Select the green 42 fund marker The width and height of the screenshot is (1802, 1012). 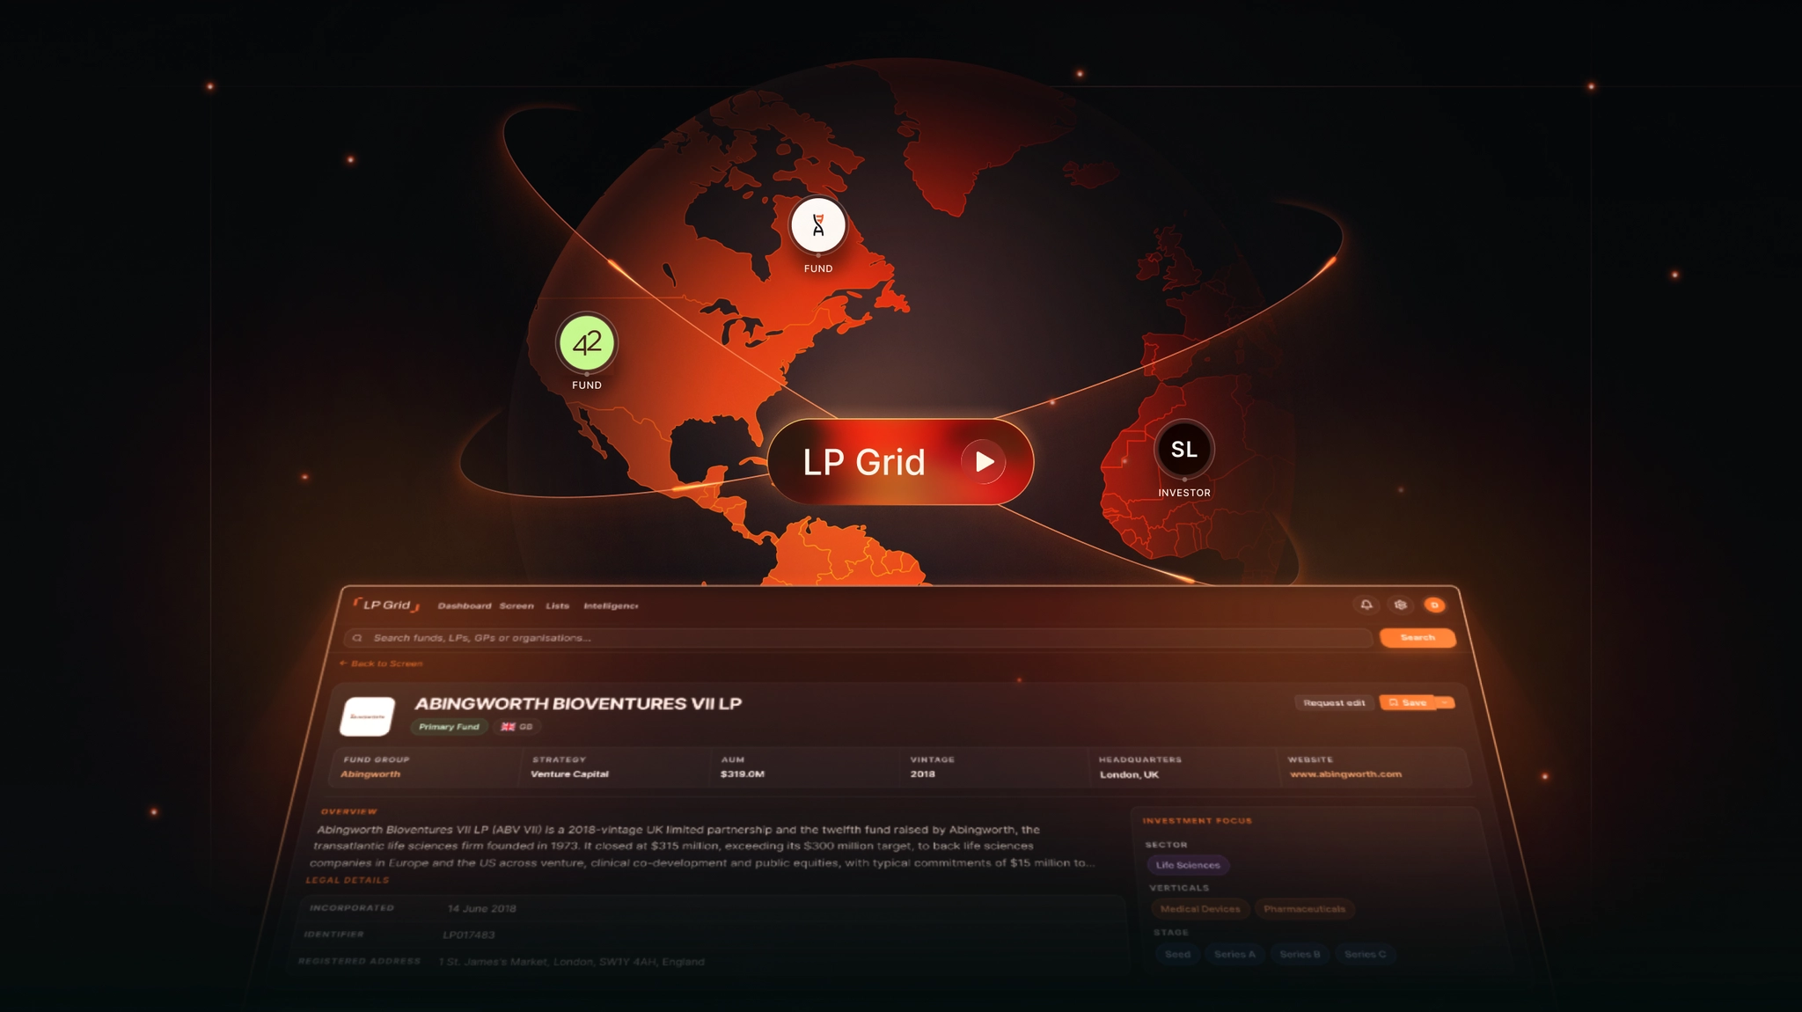tap(587, 342)
